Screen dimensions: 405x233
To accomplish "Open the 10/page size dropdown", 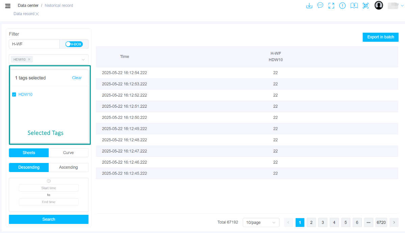I will pos(261,223).
